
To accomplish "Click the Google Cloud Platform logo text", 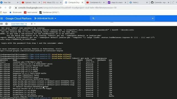I will pos(19,18).
